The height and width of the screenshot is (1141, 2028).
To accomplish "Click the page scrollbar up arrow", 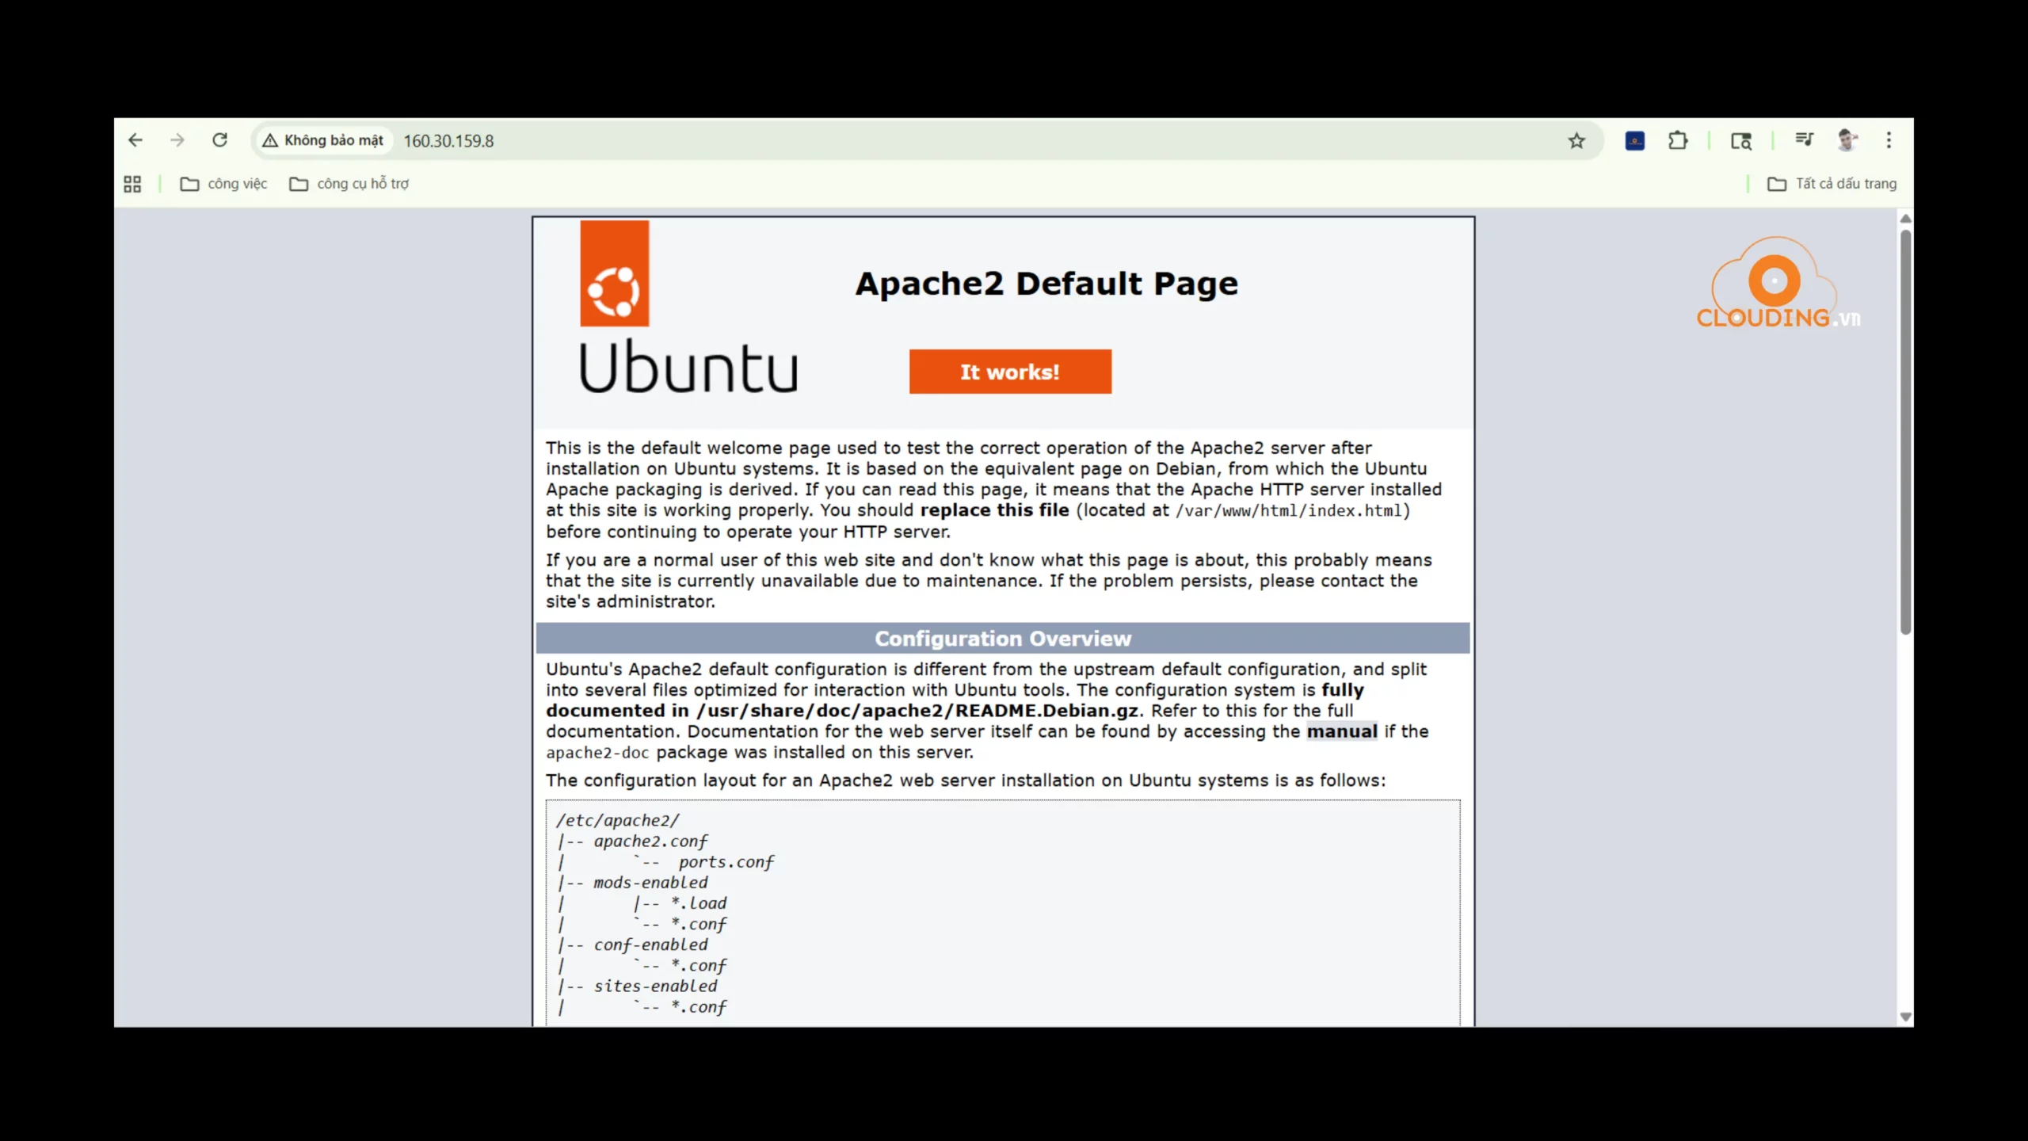I will pos(1906,219).
